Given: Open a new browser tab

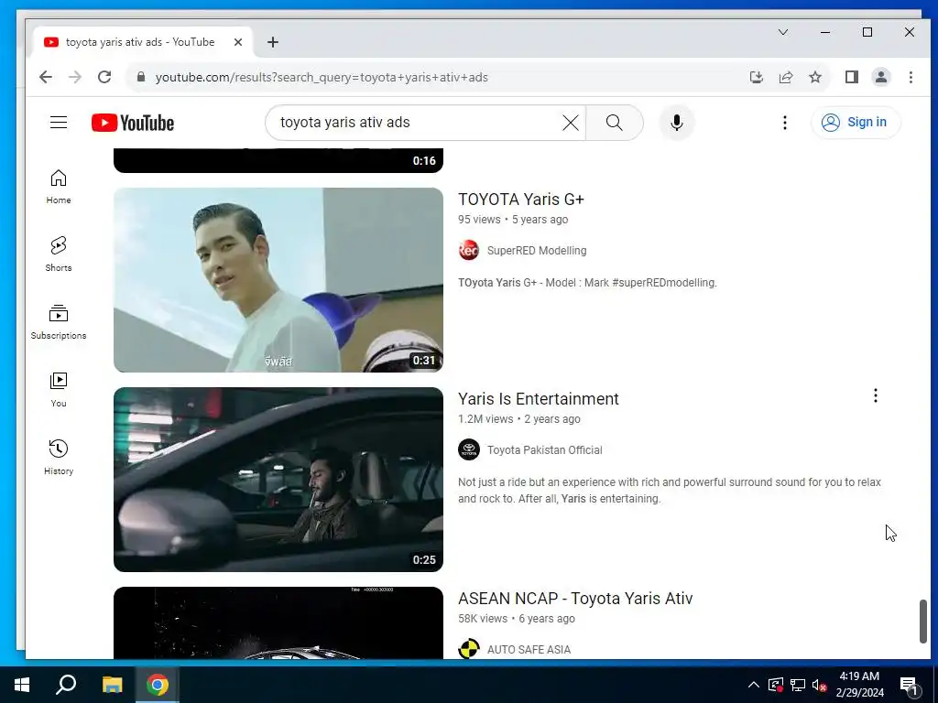Looking at the screenshot, I should [x=273, y=42].
